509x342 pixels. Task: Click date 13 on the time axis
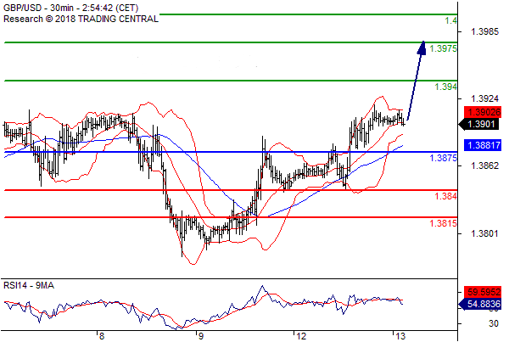(400, 336)
